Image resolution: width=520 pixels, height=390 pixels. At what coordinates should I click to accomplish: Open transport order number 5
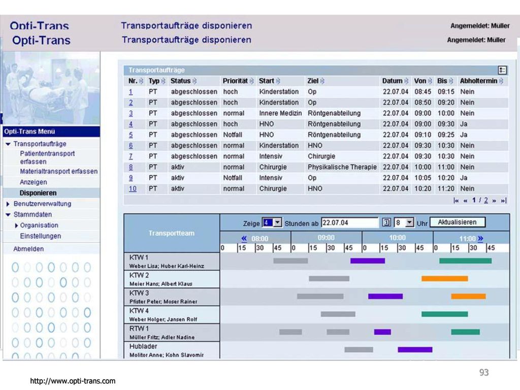(131, 135)
